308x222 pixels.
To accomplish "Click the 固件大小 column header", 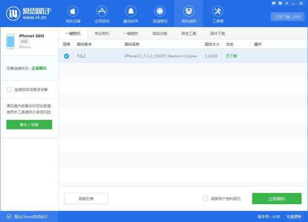I will coord(212,44).
